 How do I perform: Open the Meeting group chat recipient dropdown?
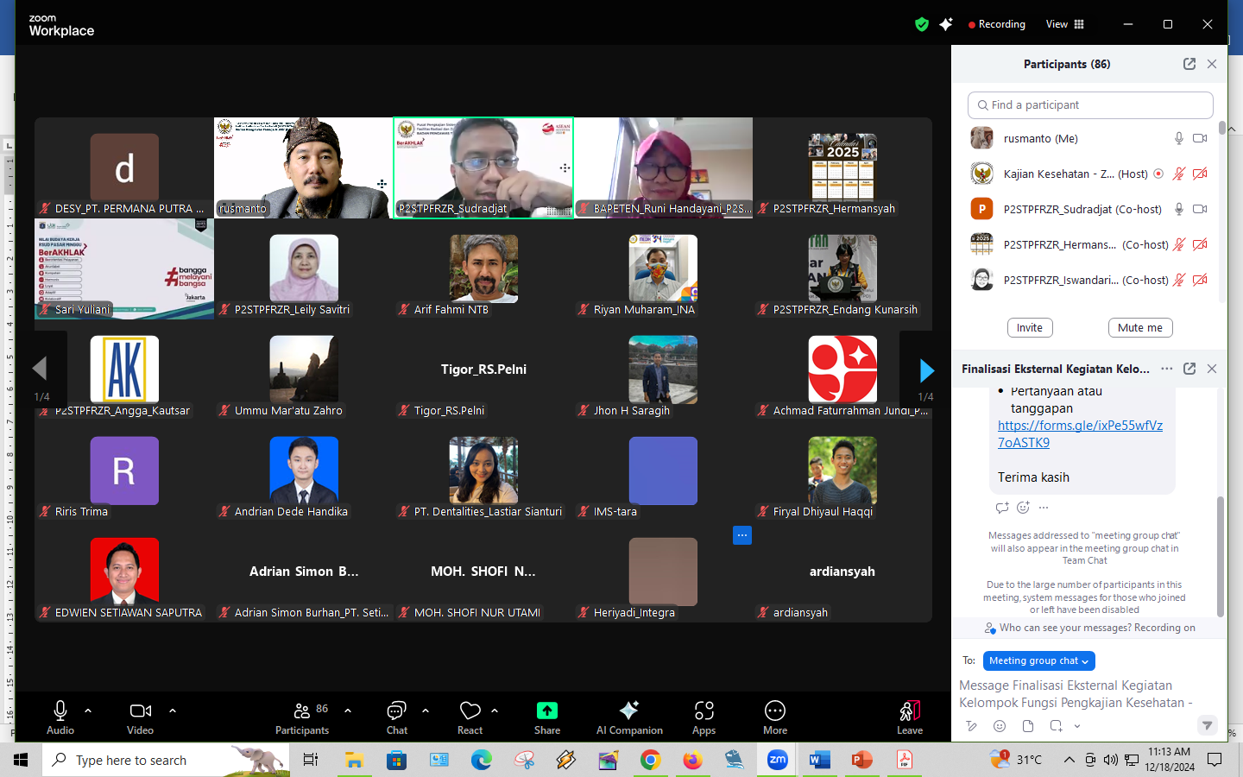(x=1038, y=660)
